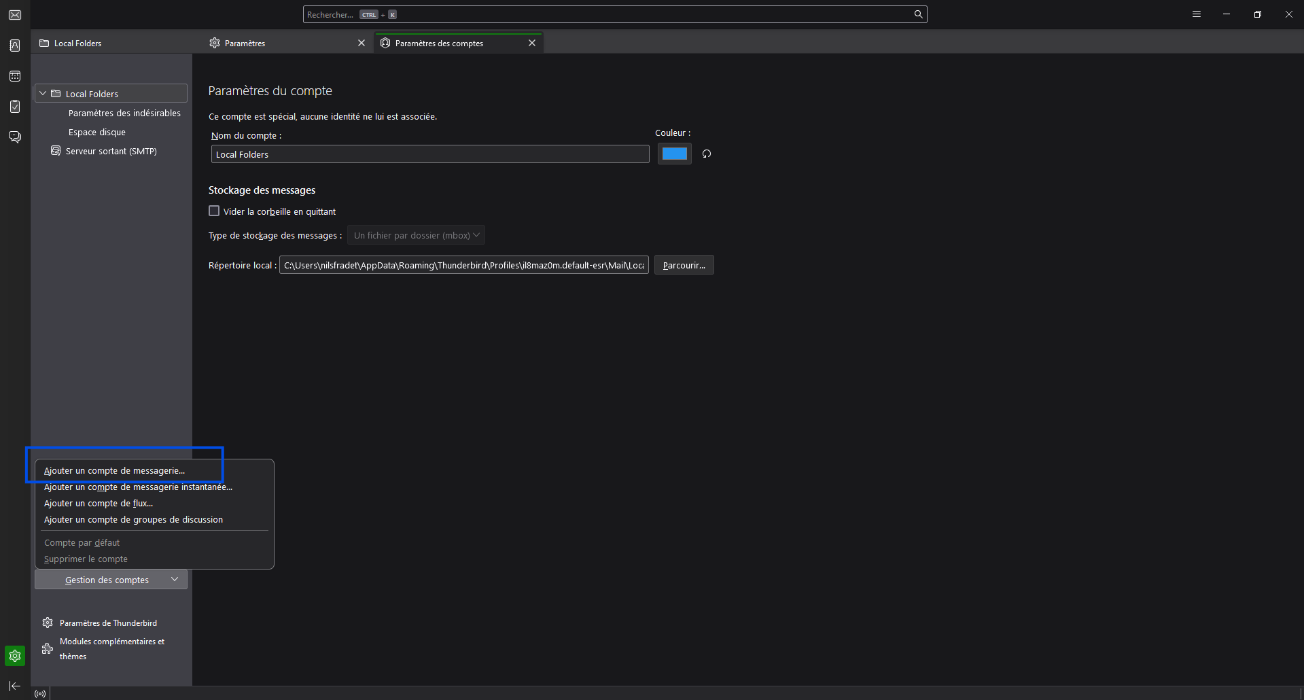Open the hamburger application menu
This screenshot has width=1304, height=700.
click(1197, 14)
